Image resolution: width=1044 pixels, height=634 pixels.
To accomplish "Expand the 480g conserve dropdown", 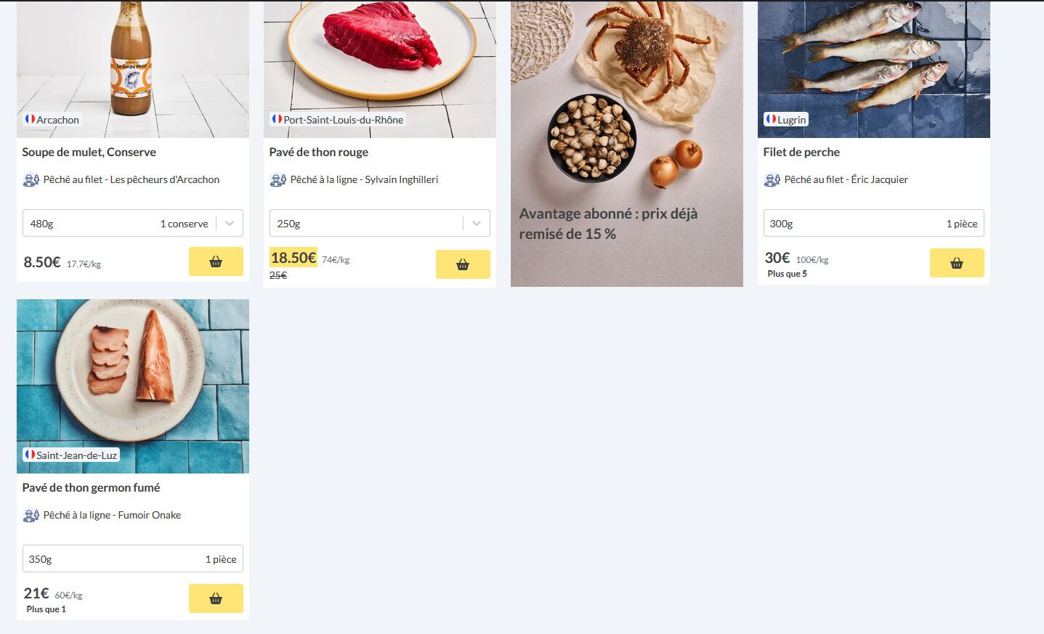I will (x=230, y=223).
